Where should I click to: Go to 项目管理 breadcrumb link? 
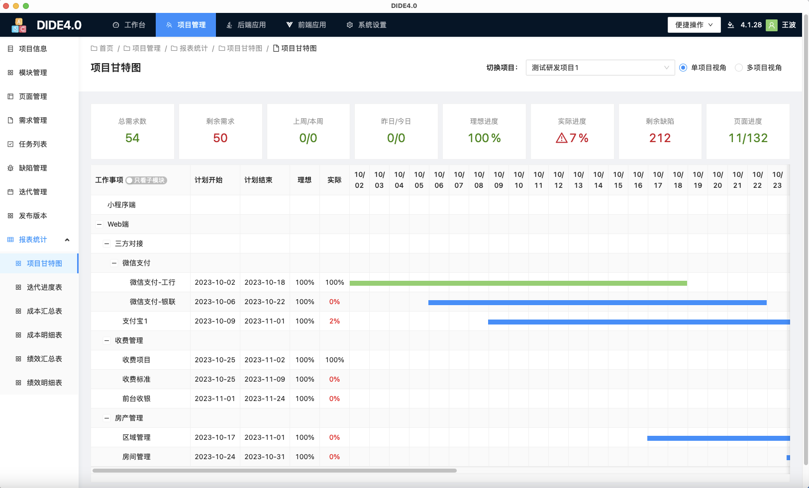pos(146,48)
